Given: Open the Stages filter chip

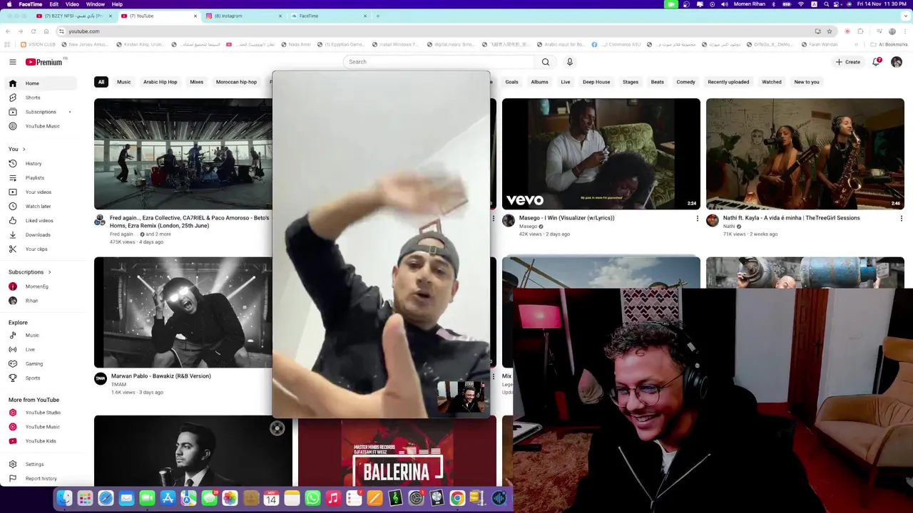Looking at the screenshot, I should 631,82.
